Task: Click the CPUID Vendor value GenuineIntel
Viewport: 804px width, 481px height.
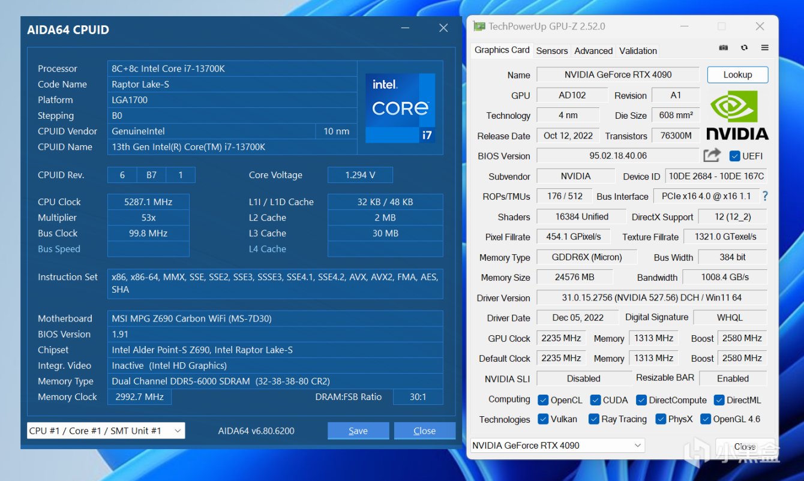Action: click(x=211, y=131)
